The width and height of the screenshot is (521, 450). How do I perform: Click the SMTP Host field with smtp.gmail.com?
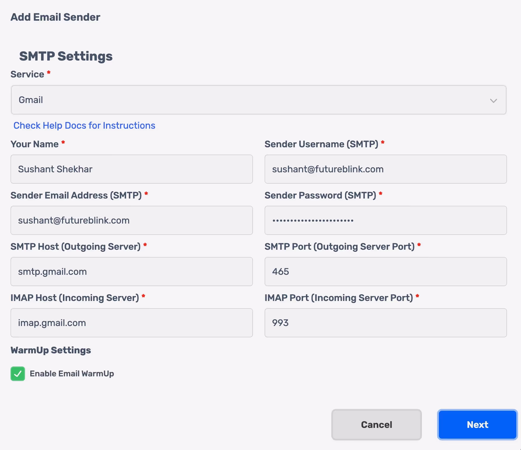coord(131,272)
